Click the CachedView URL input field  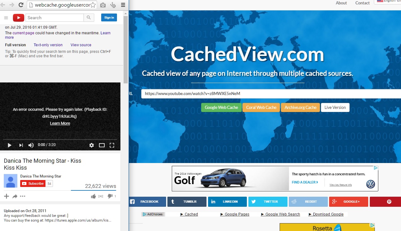click(271, 94)
